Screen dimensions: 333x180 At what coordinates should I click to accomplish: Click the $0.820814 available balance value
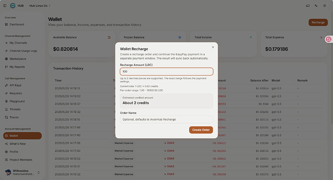(x=66, y=49)
